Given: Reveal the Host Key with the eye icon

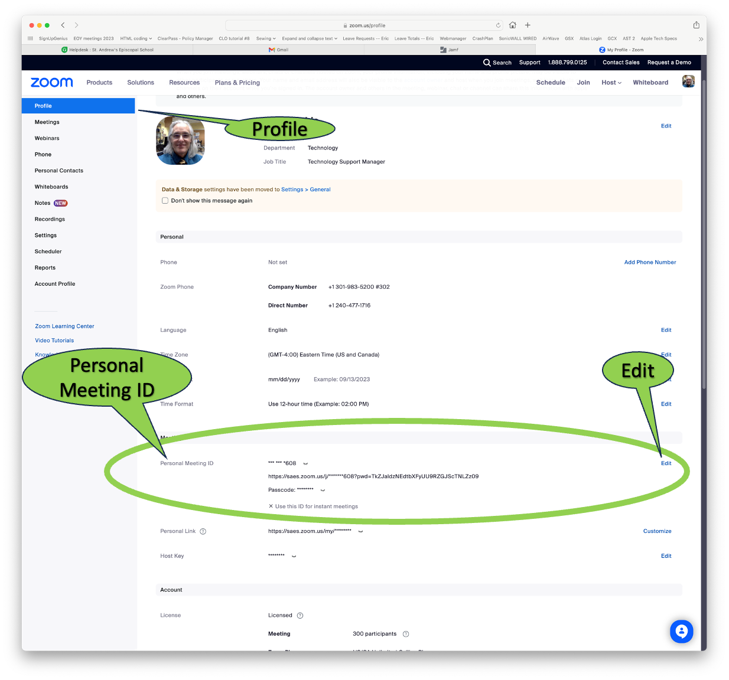Looking at the screenshot, I should tap(294, 557).
